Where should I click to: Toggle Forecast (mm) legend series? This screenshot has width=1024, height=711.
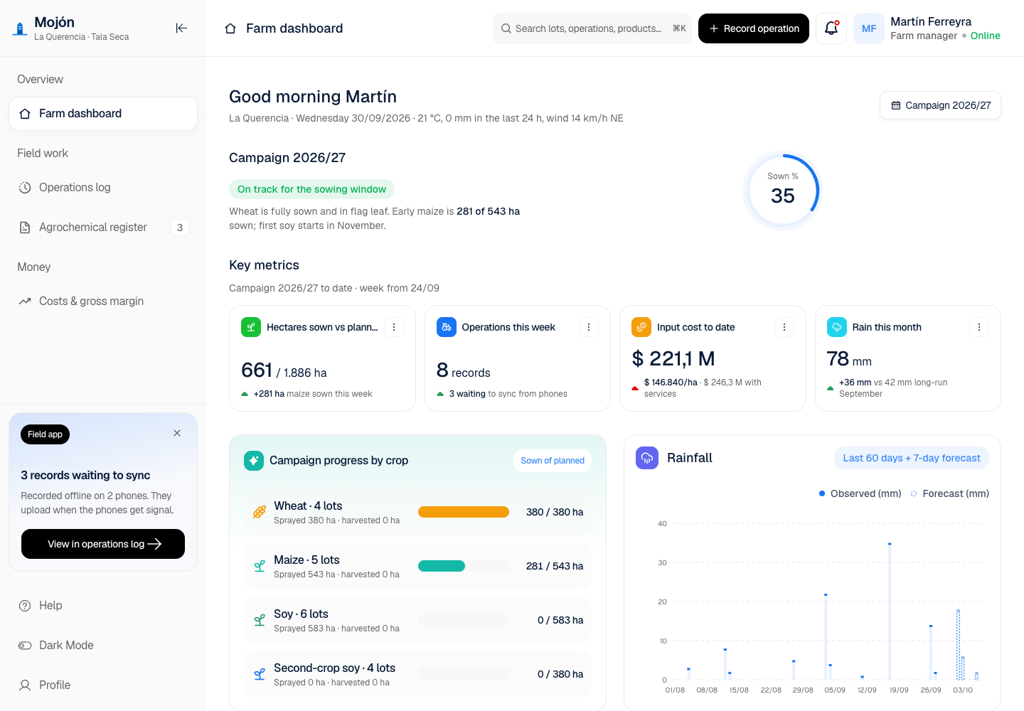949,493
